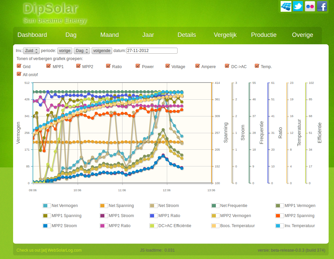334x259 pixels.
Task: Click the All on/of checkbox
Action: click(x=19, y=74)
